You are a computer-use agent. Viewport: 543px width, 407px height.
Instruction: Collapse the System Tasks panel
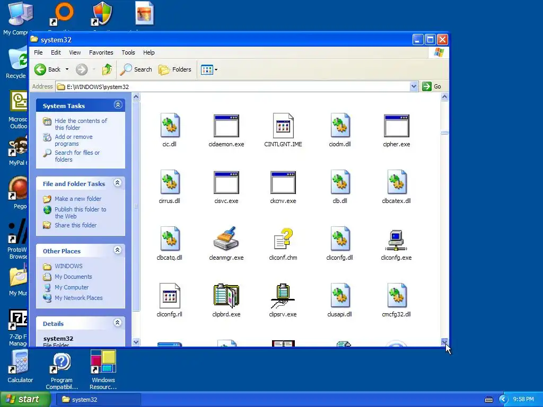(118, 105)
